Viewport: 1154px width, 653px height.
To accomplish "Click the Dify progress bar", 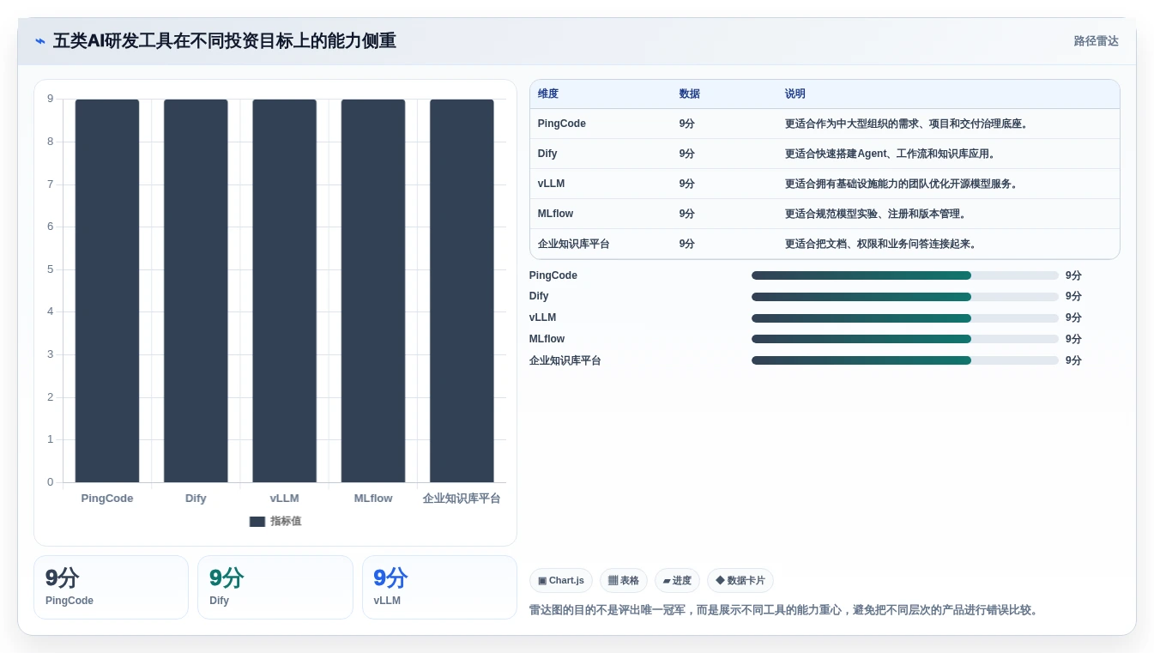I will click(x=905, y=297).
